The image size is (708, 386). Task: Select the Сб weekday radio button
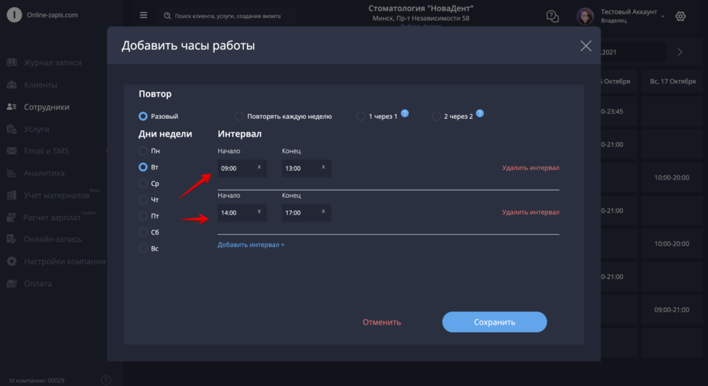pos(142,232)
